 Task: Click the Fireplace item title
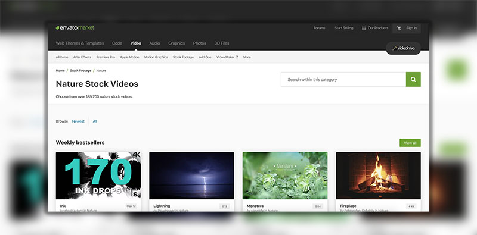tap(348, 206)
